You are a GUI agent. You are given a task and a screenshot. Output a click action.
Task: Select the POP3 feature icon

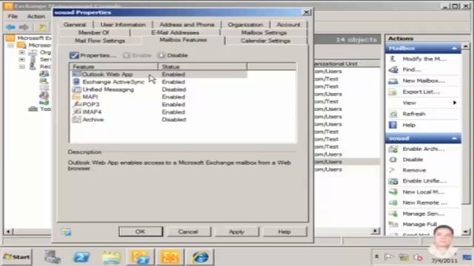coord(76,104)
